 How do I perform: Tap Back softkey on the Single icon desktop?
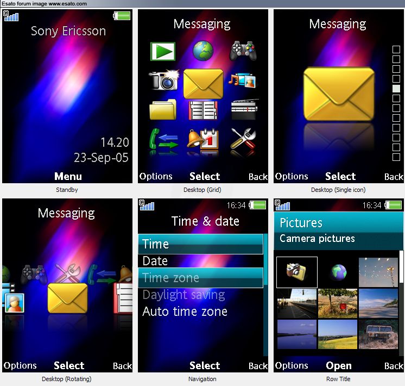(394, 177)
